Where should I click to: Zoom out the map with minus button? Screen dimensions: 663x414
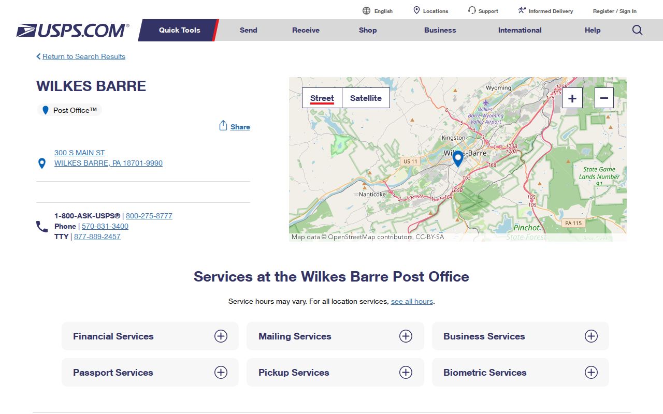pos(604,98)
